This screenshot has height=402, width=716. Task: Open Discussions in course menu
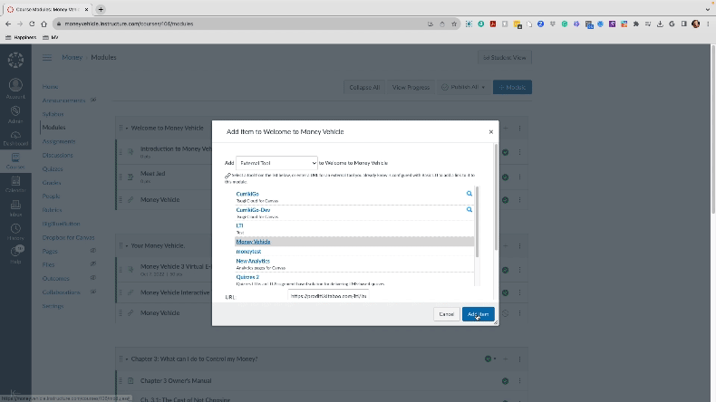(57, 155)
